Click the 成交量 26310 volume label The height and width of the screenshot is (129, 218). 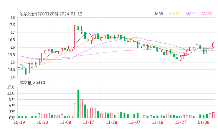pyautogui.click(x=32, y=83)
